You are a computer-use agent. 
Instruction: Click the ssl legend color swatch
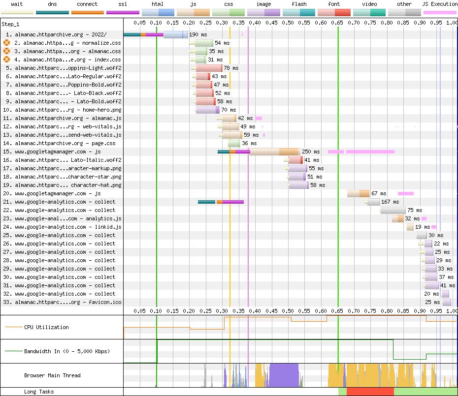point(123,12)
